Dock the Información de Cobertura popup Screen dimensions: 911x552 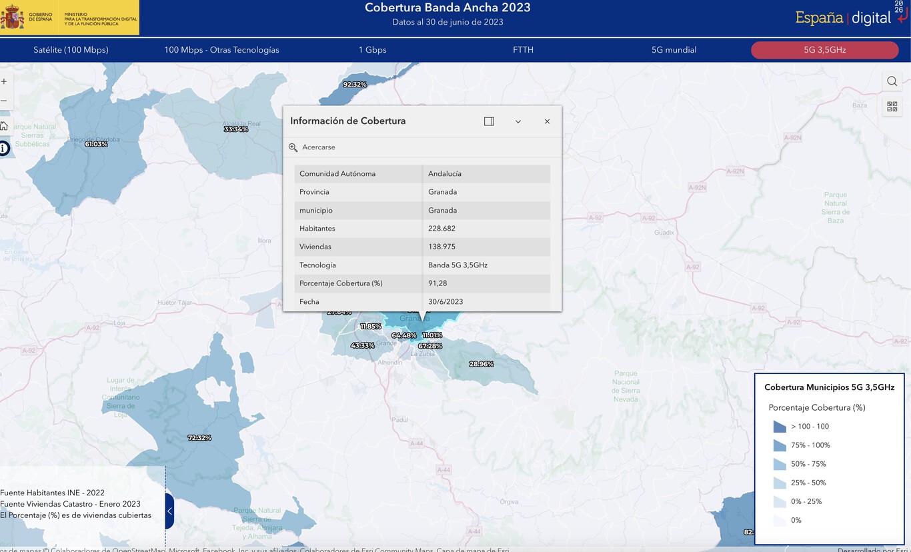pyautogui.click(x=489, y=121)
